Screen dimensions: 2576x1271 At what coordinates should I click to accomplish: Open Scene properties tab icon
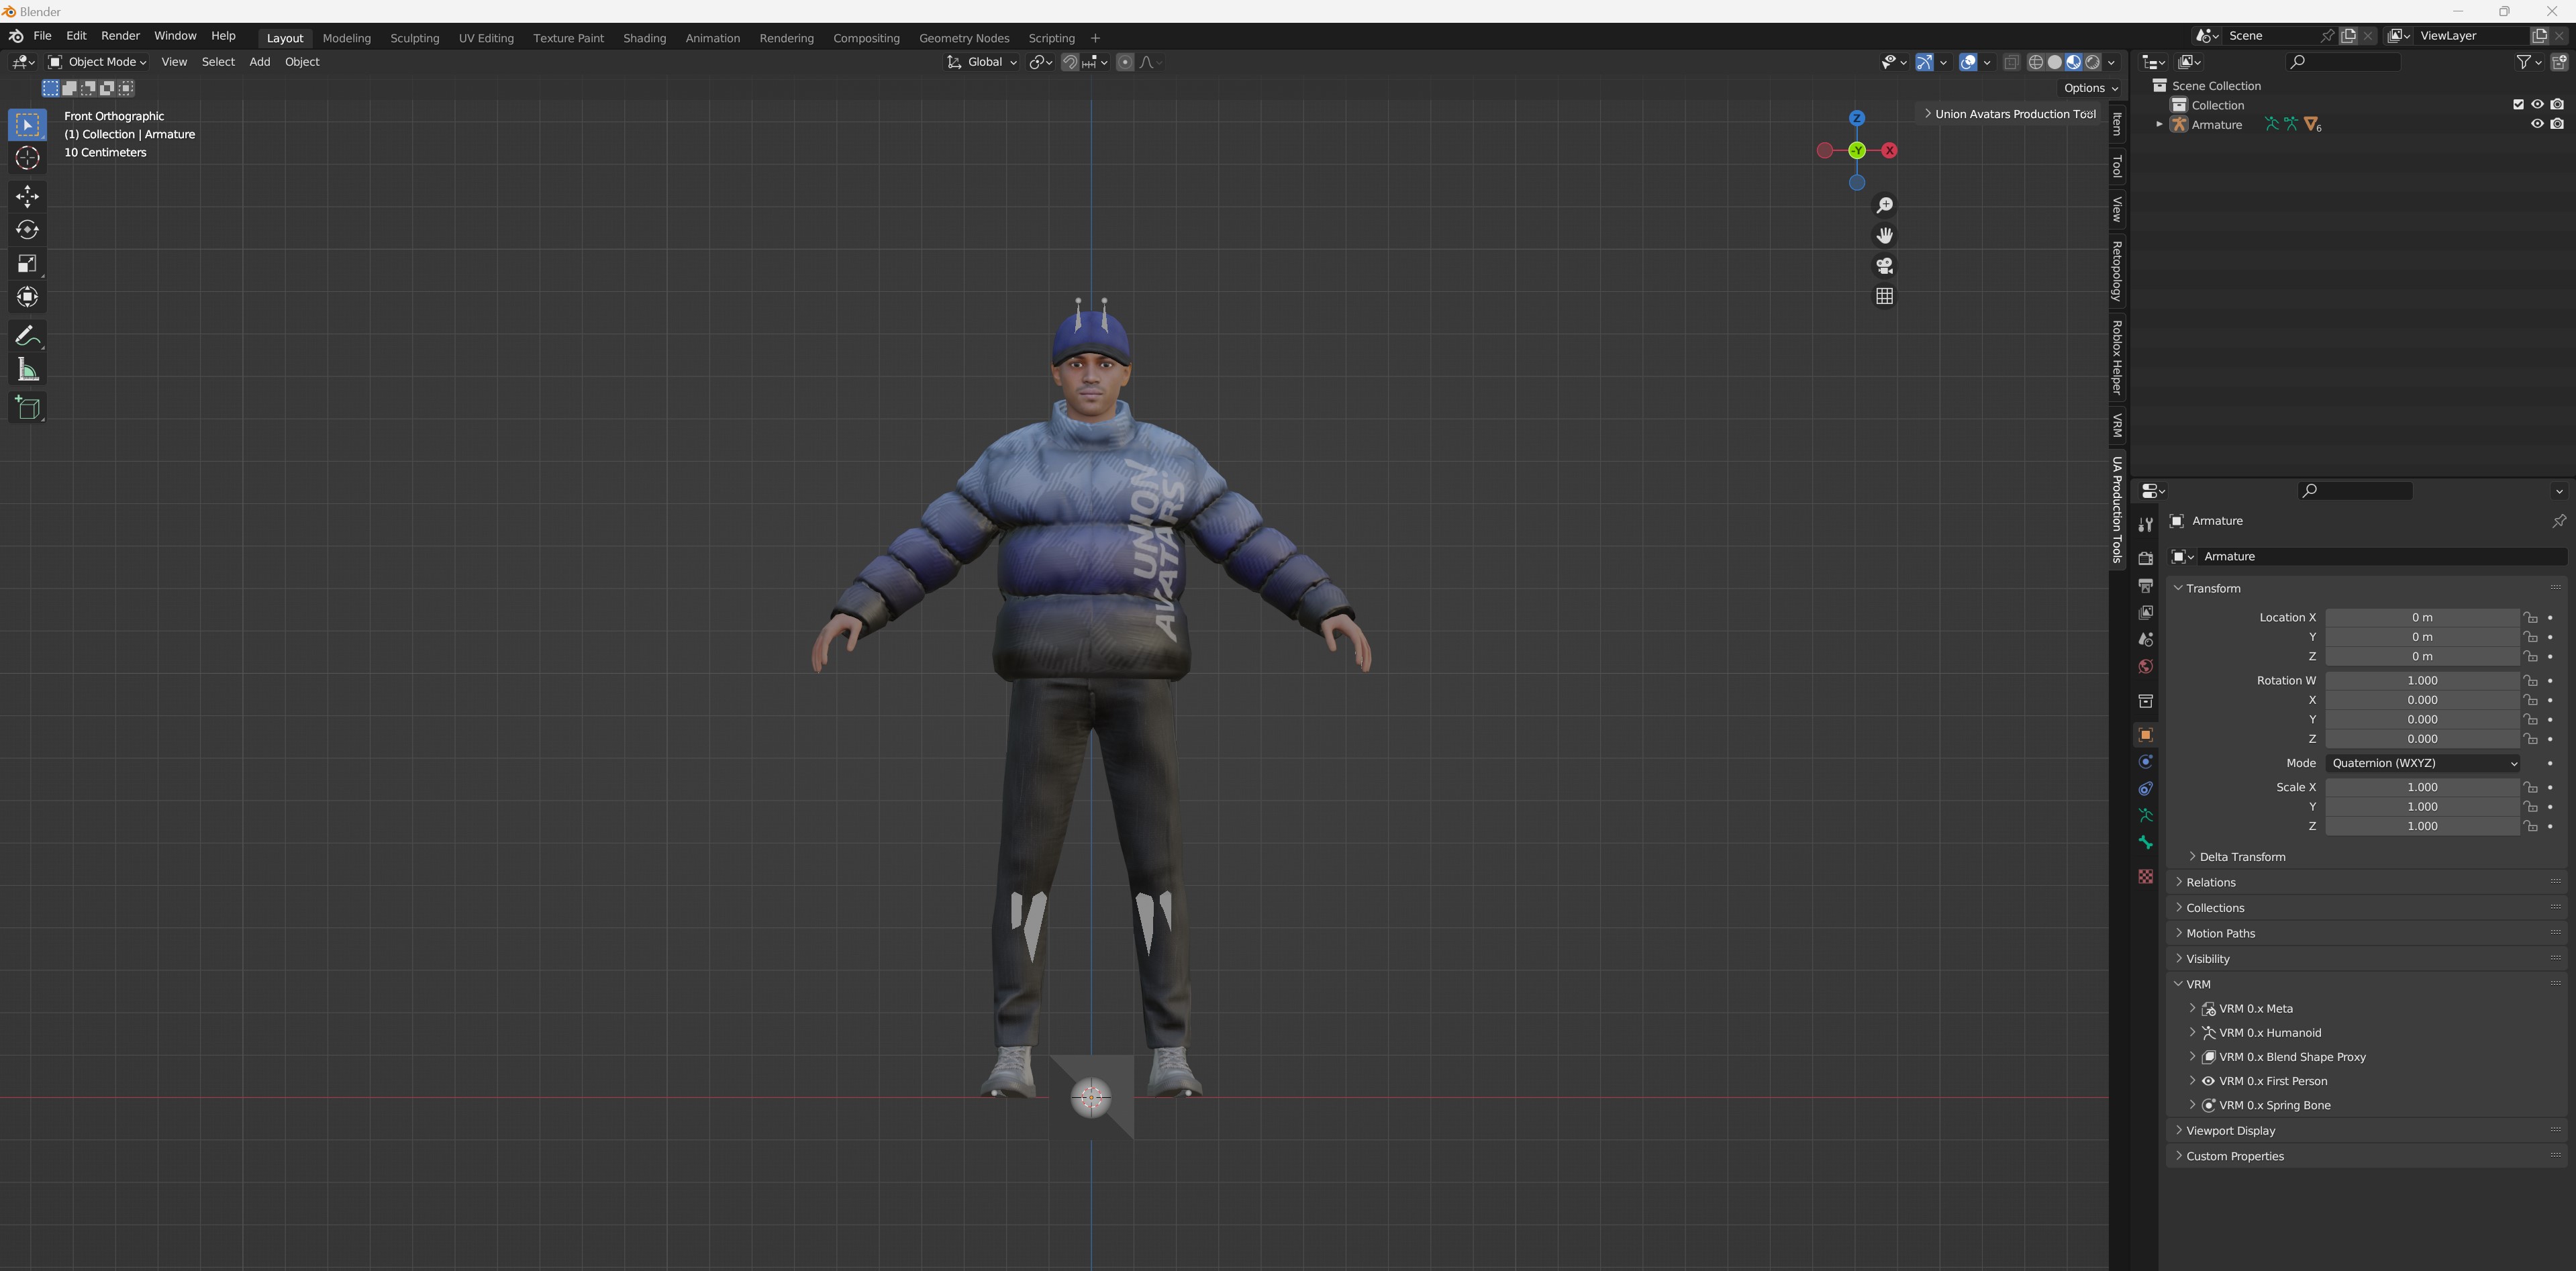pos(2145,639)
